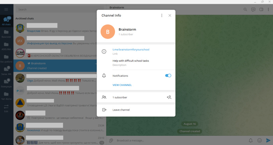Open the Повітряна тривога chat
The image size is (273, 145).
click(x=59, y=115)
